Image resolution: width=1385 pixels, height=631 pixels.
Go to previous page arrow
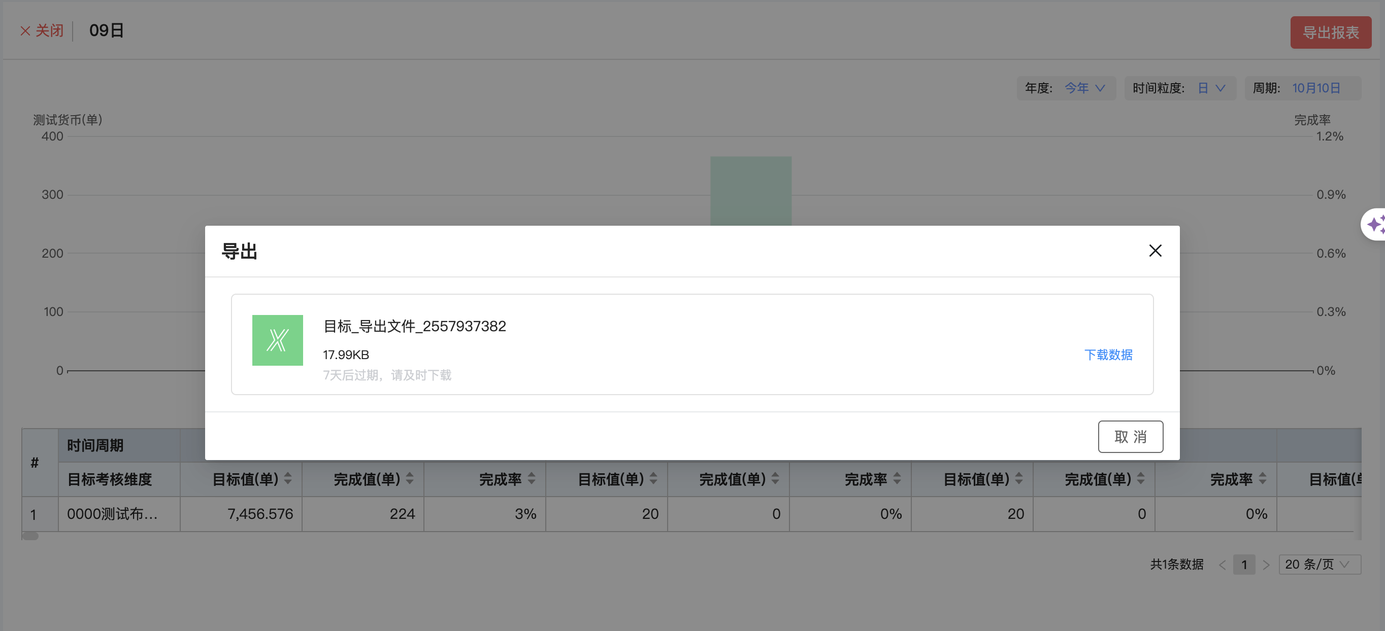pos(1222,565)
